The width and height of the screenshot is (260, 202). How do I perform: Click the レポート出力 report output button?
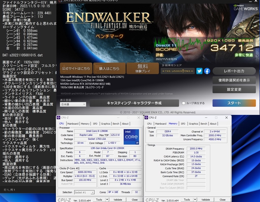pos(234,71)
